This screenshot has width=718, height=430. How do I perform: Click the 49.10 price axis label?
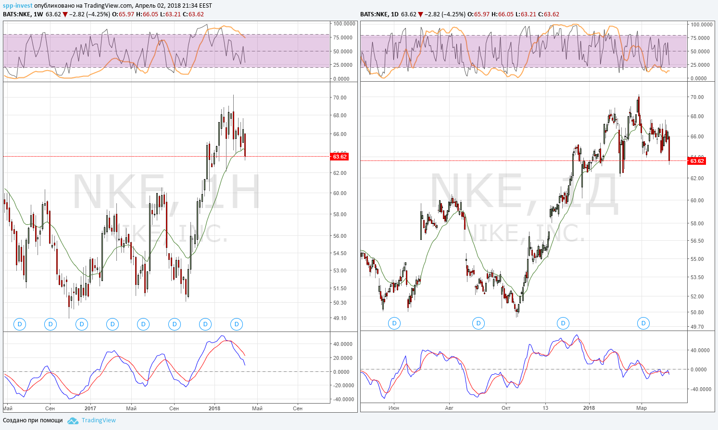pyautogui.click(x=340, y=318)
